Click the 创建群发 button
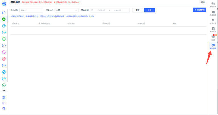This screenshot has height=115, width=218. pyautogui.click(x=199, y=10)
